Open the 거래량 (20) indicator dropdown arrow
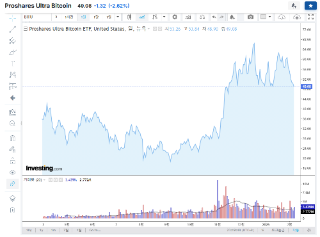 pos(44,180)
